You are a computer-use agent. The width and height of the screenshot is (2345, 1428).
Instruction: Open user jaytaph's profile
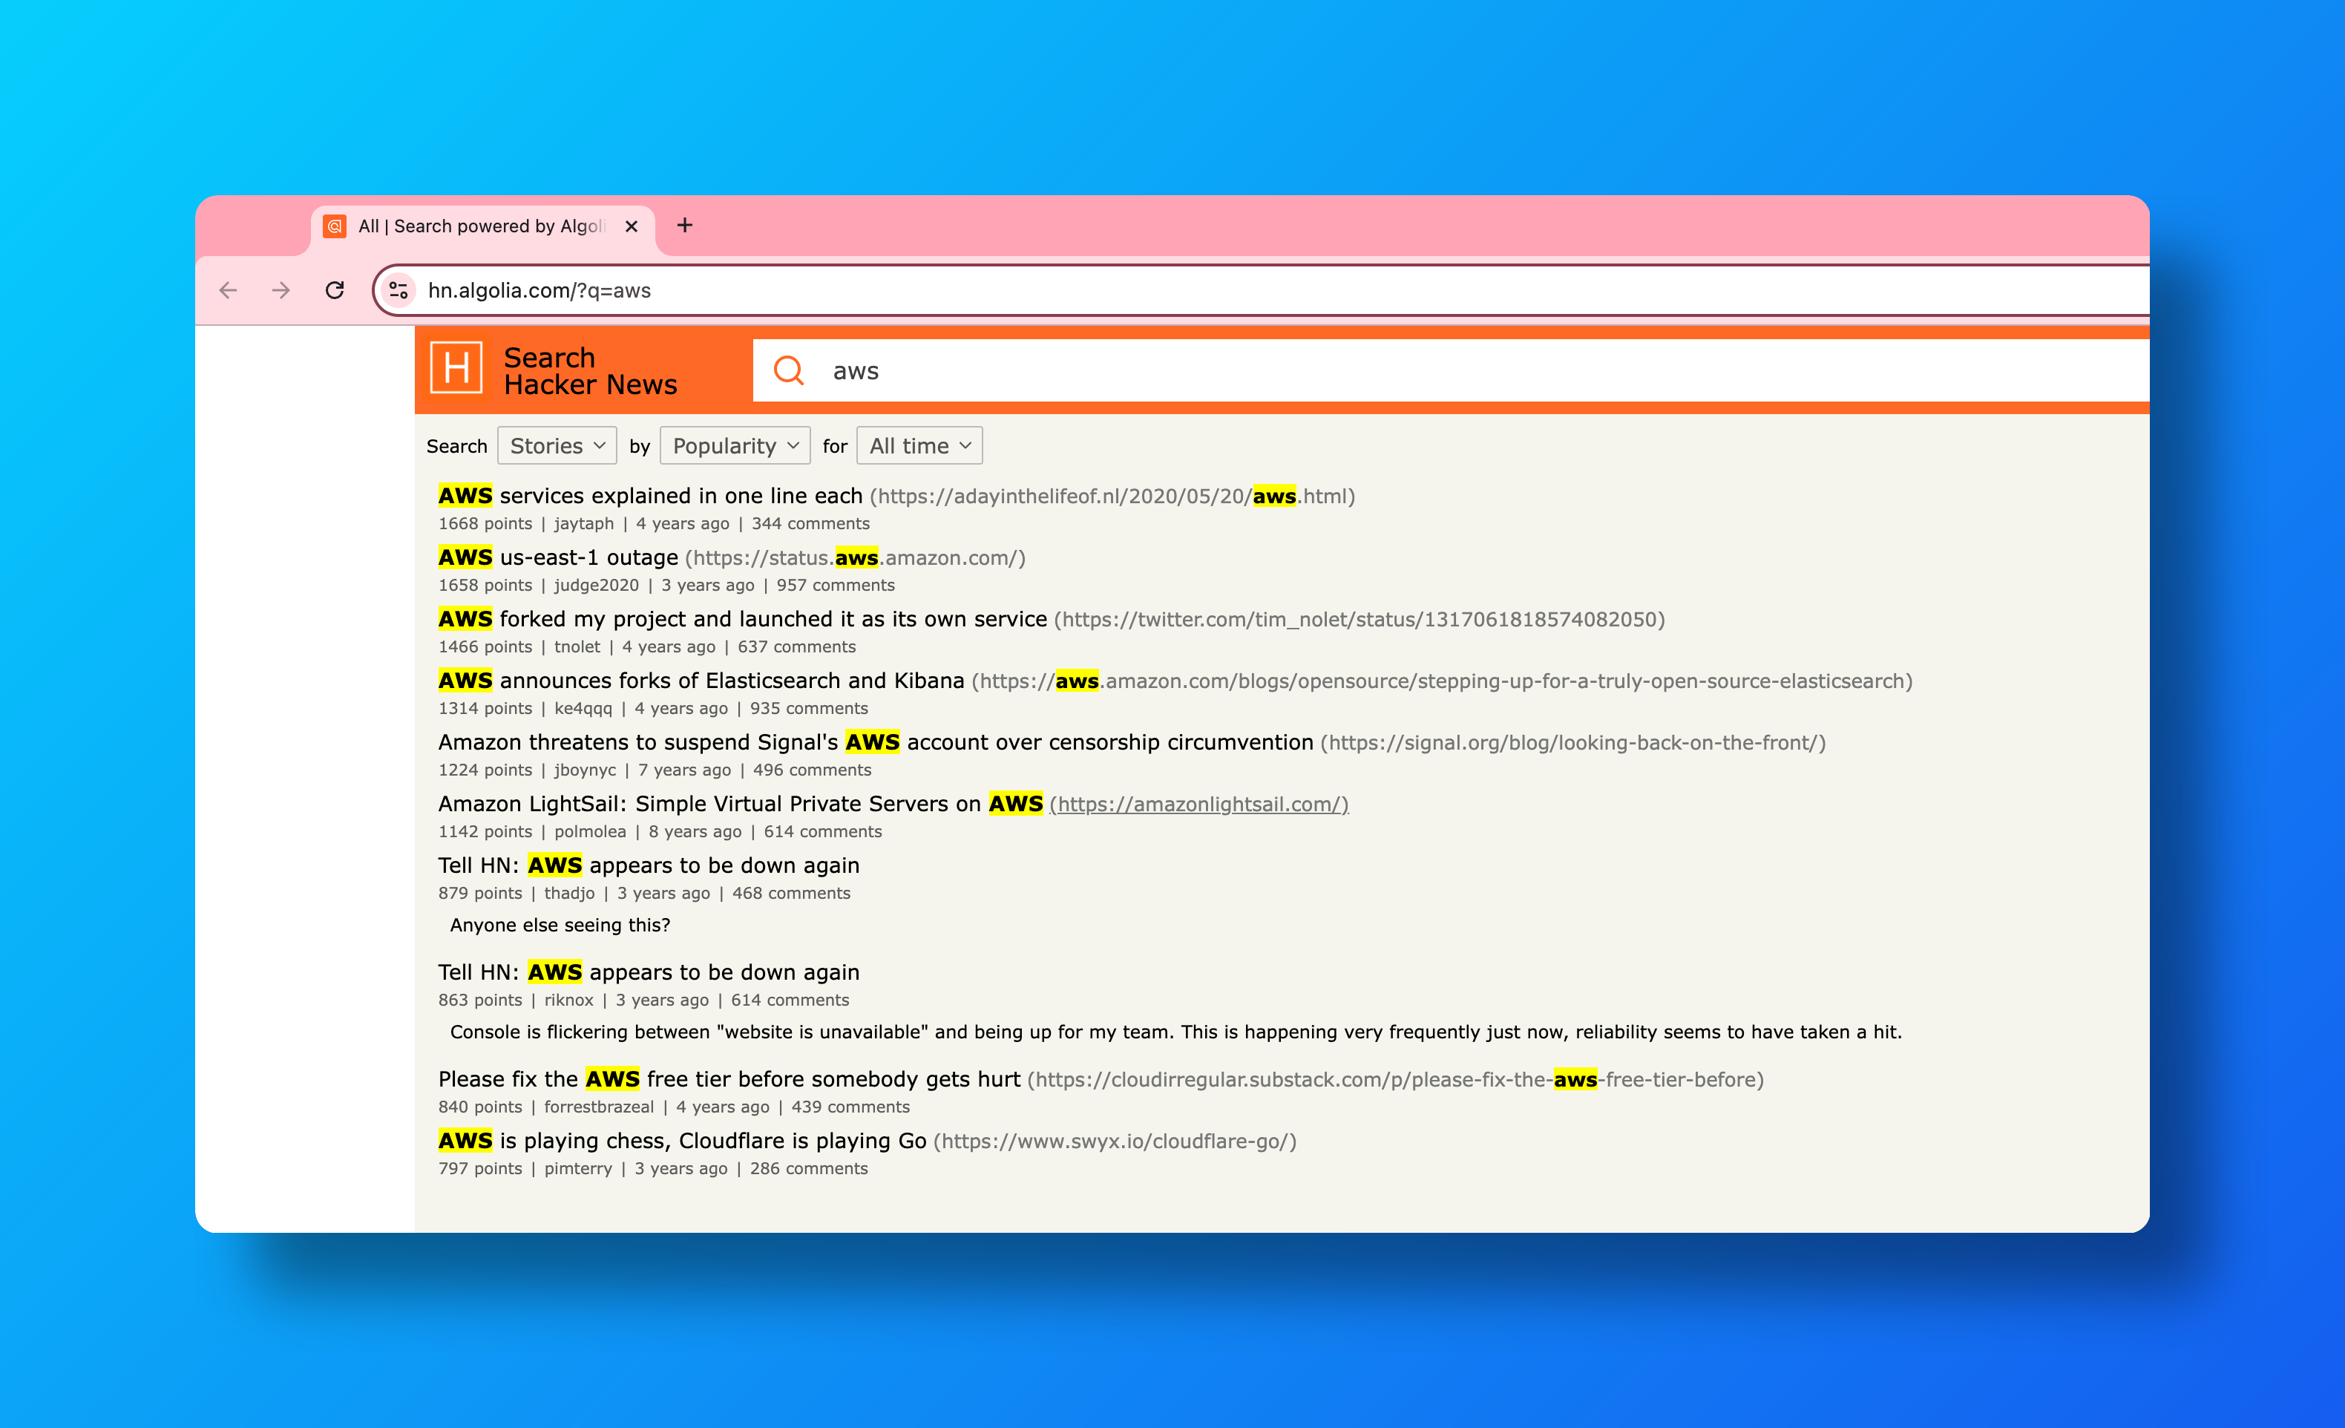584,523
